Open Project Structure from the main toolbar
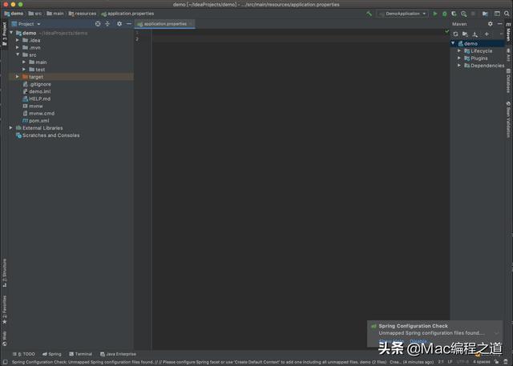The width and height of the screenshot is (513, 366). click(x=485, y=14)
